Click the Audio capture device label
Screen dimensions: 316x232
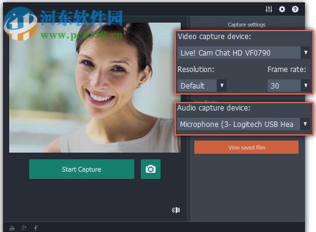[214, 107]
